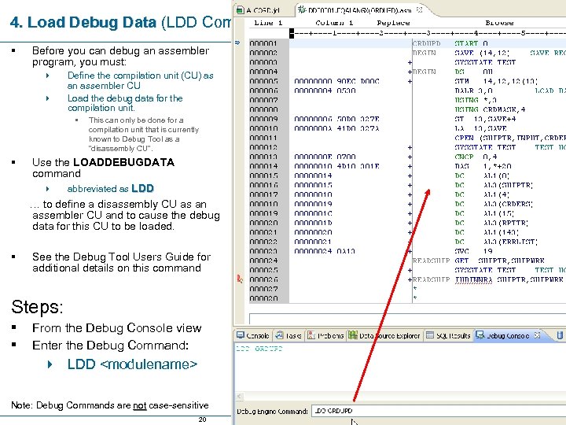Open the Tasks tab
The height and width of the screenshot is (425, 566).
point(292,335)
